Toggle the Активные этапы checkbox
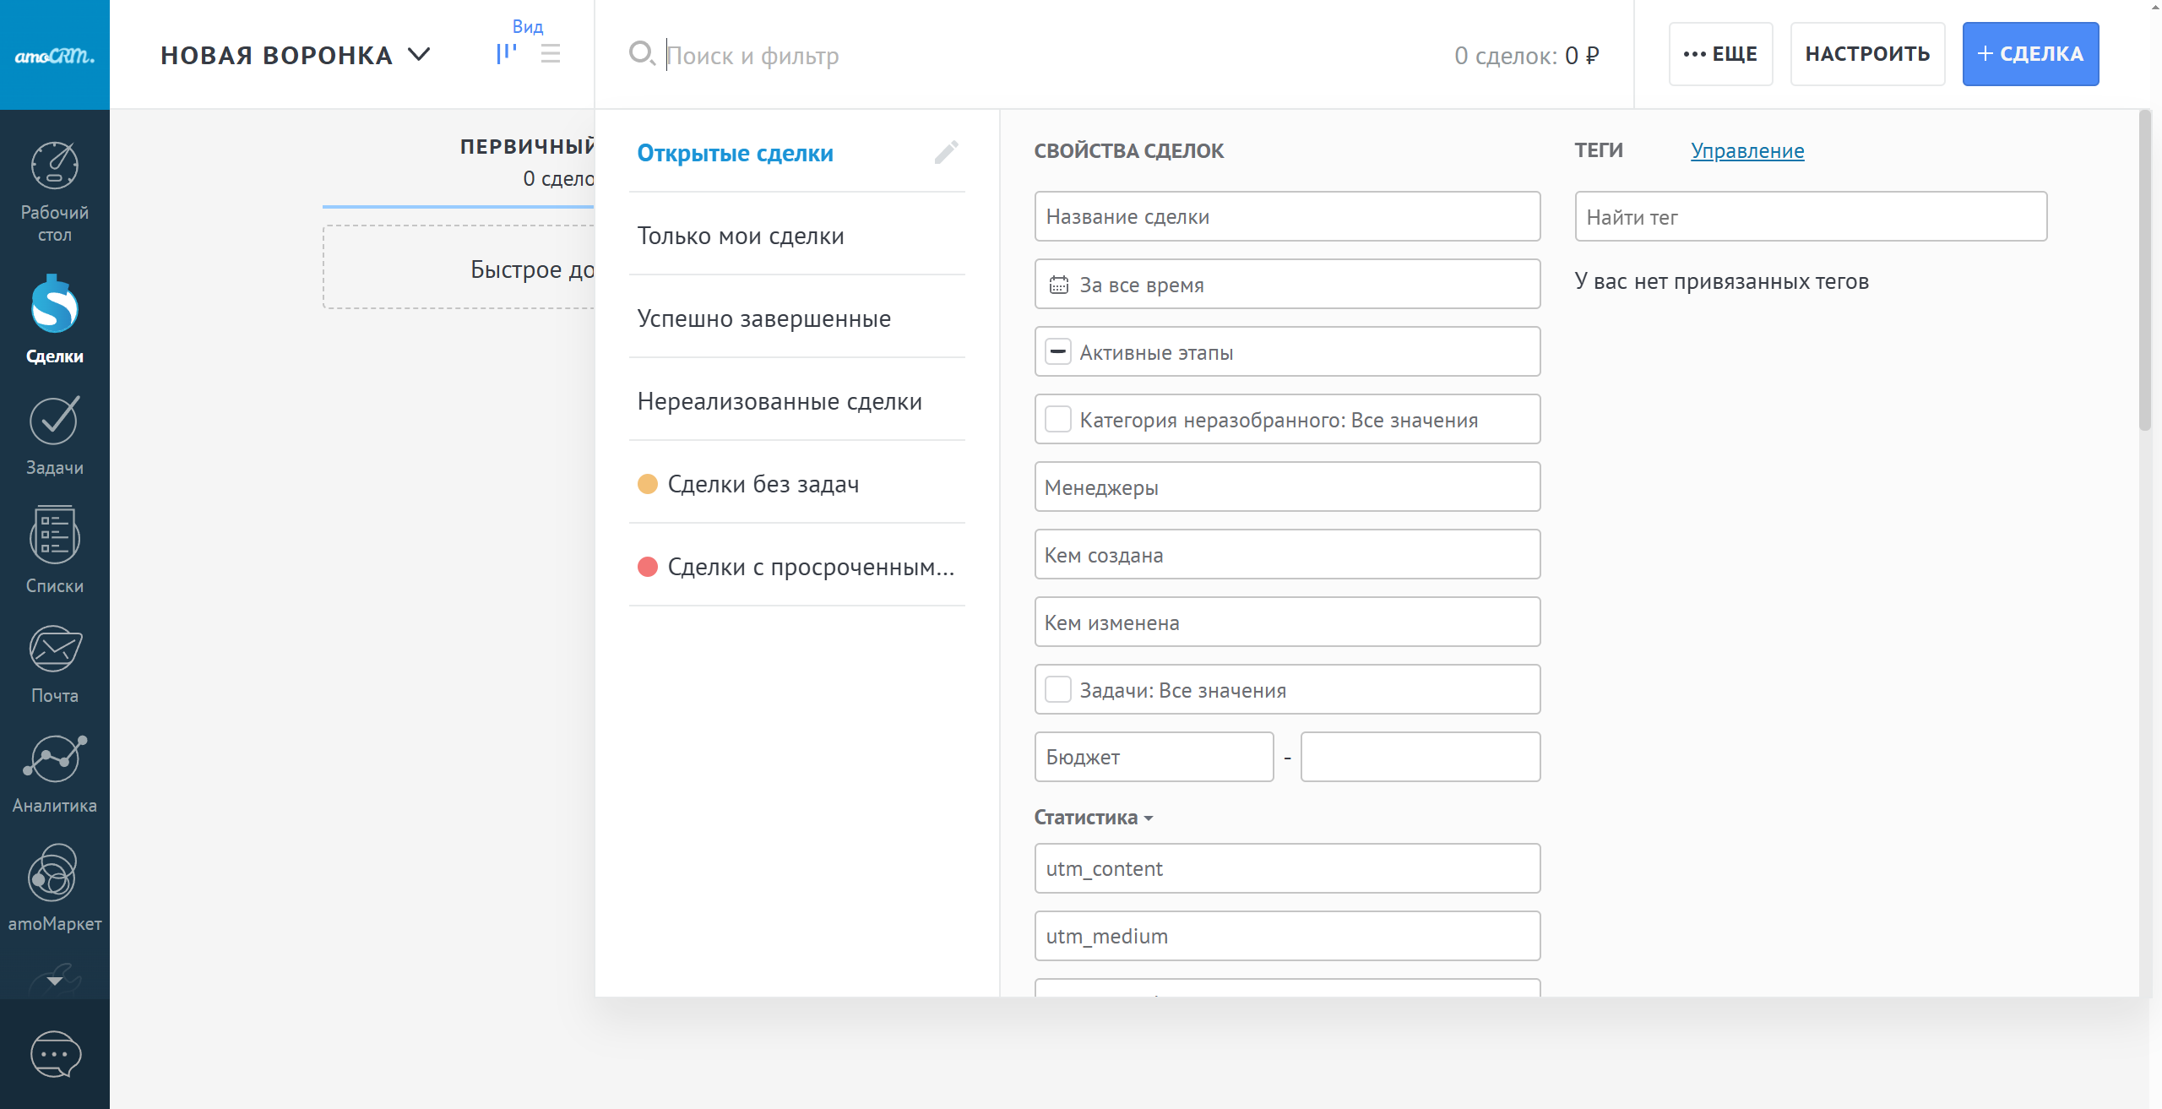Screen dimensions: 2162x1109 pyautogui.click(x=1058, y=351)
